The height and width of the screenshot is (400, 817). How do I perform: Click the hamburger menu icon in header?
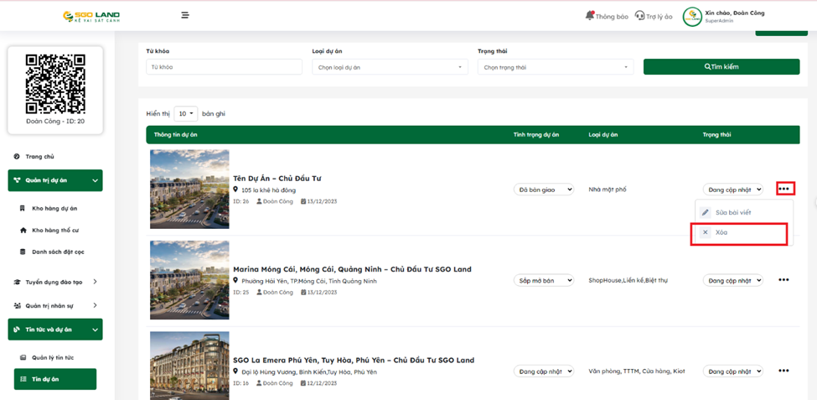click(185, 15)
